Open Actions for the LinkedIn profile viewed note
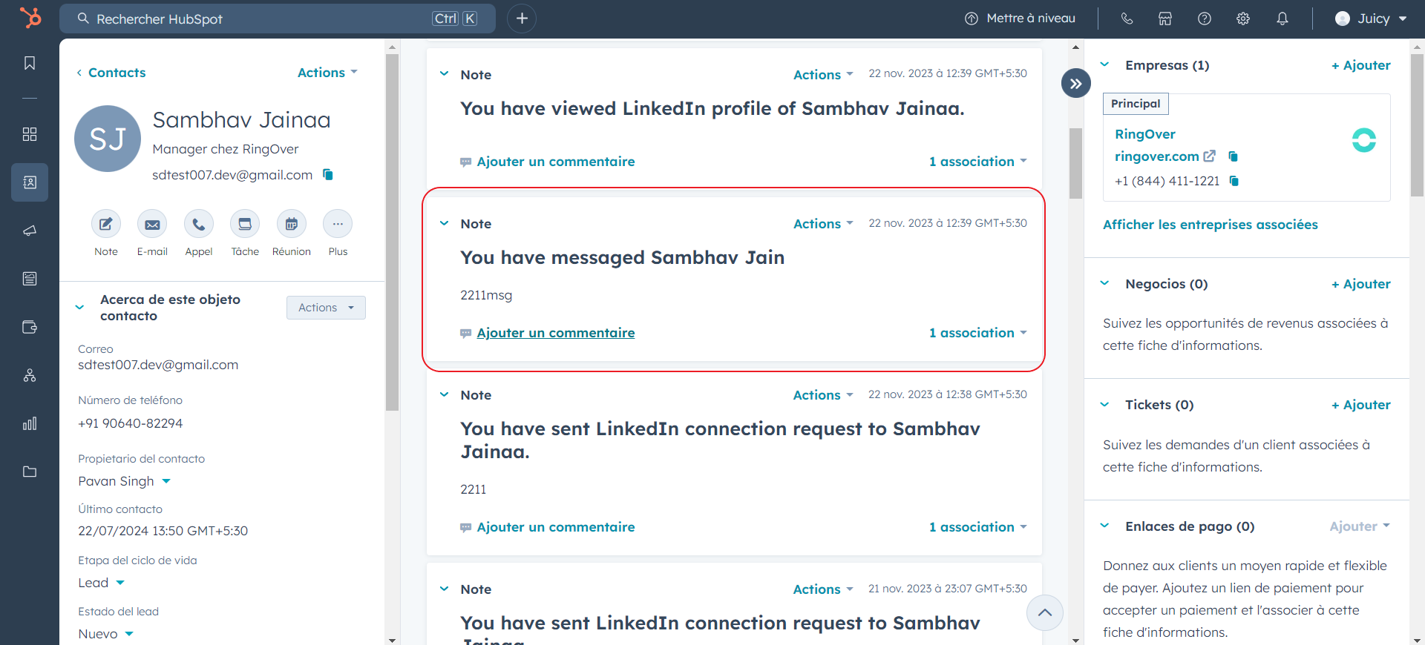This screenshot has width=1425, height=645. point(823,75)
